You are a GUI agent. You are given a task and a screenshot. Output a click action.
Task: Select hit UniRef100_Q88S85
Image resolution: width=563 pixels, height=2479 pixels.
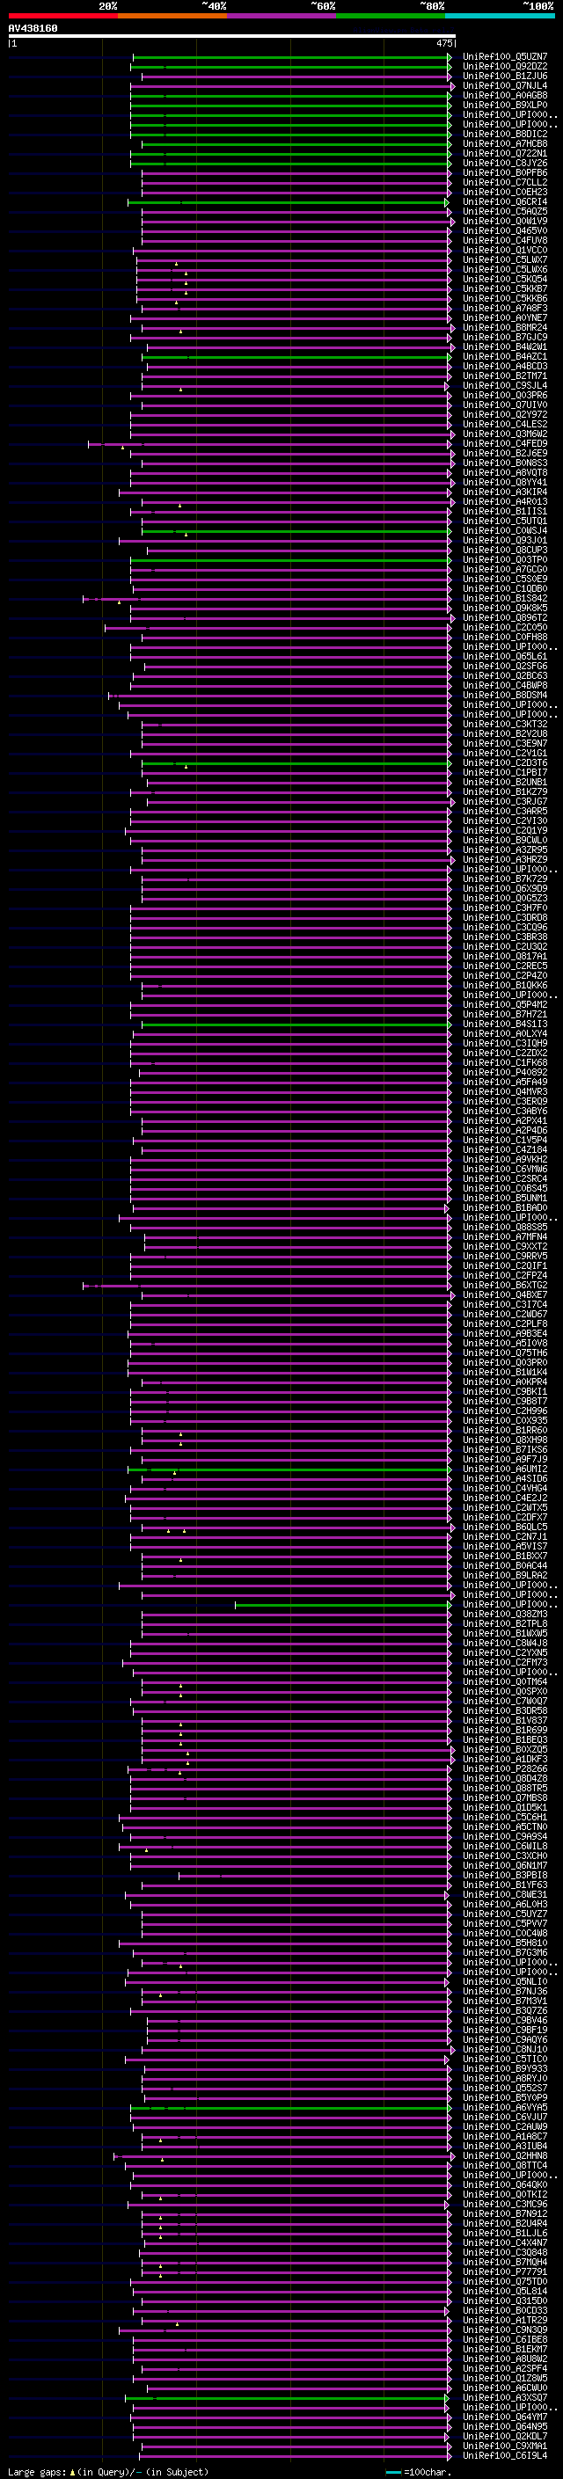[x=505, y=1228]
